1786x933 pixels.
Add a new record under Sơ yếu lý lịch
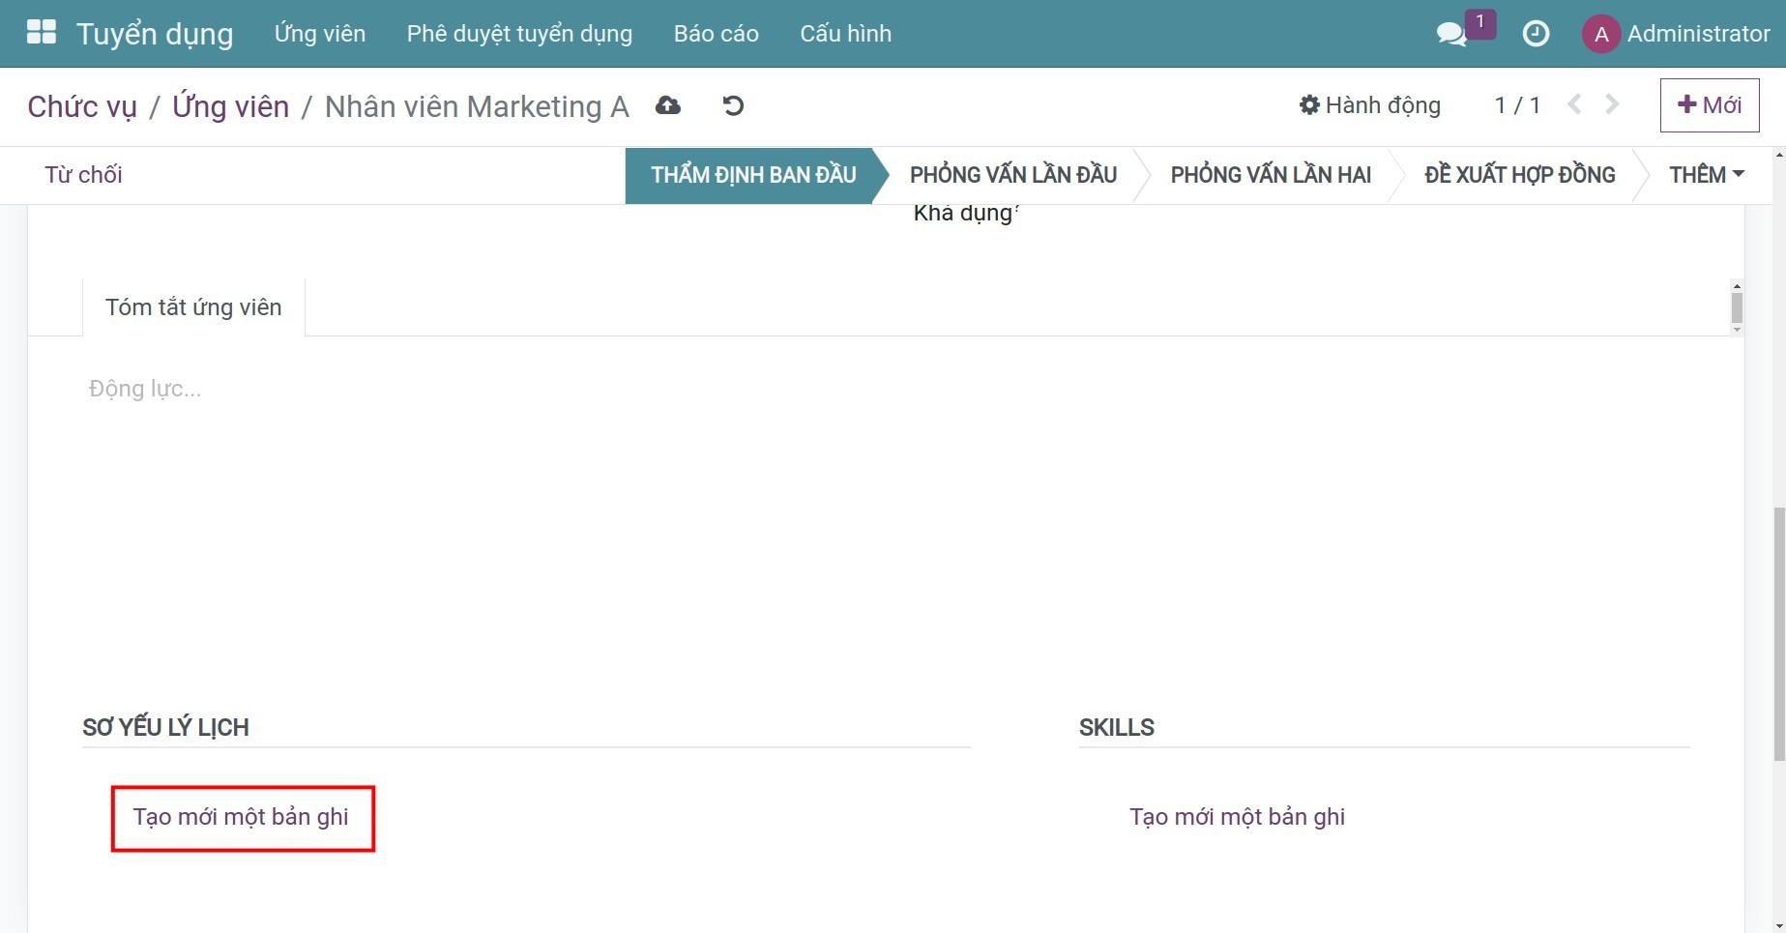coord(241,817)
